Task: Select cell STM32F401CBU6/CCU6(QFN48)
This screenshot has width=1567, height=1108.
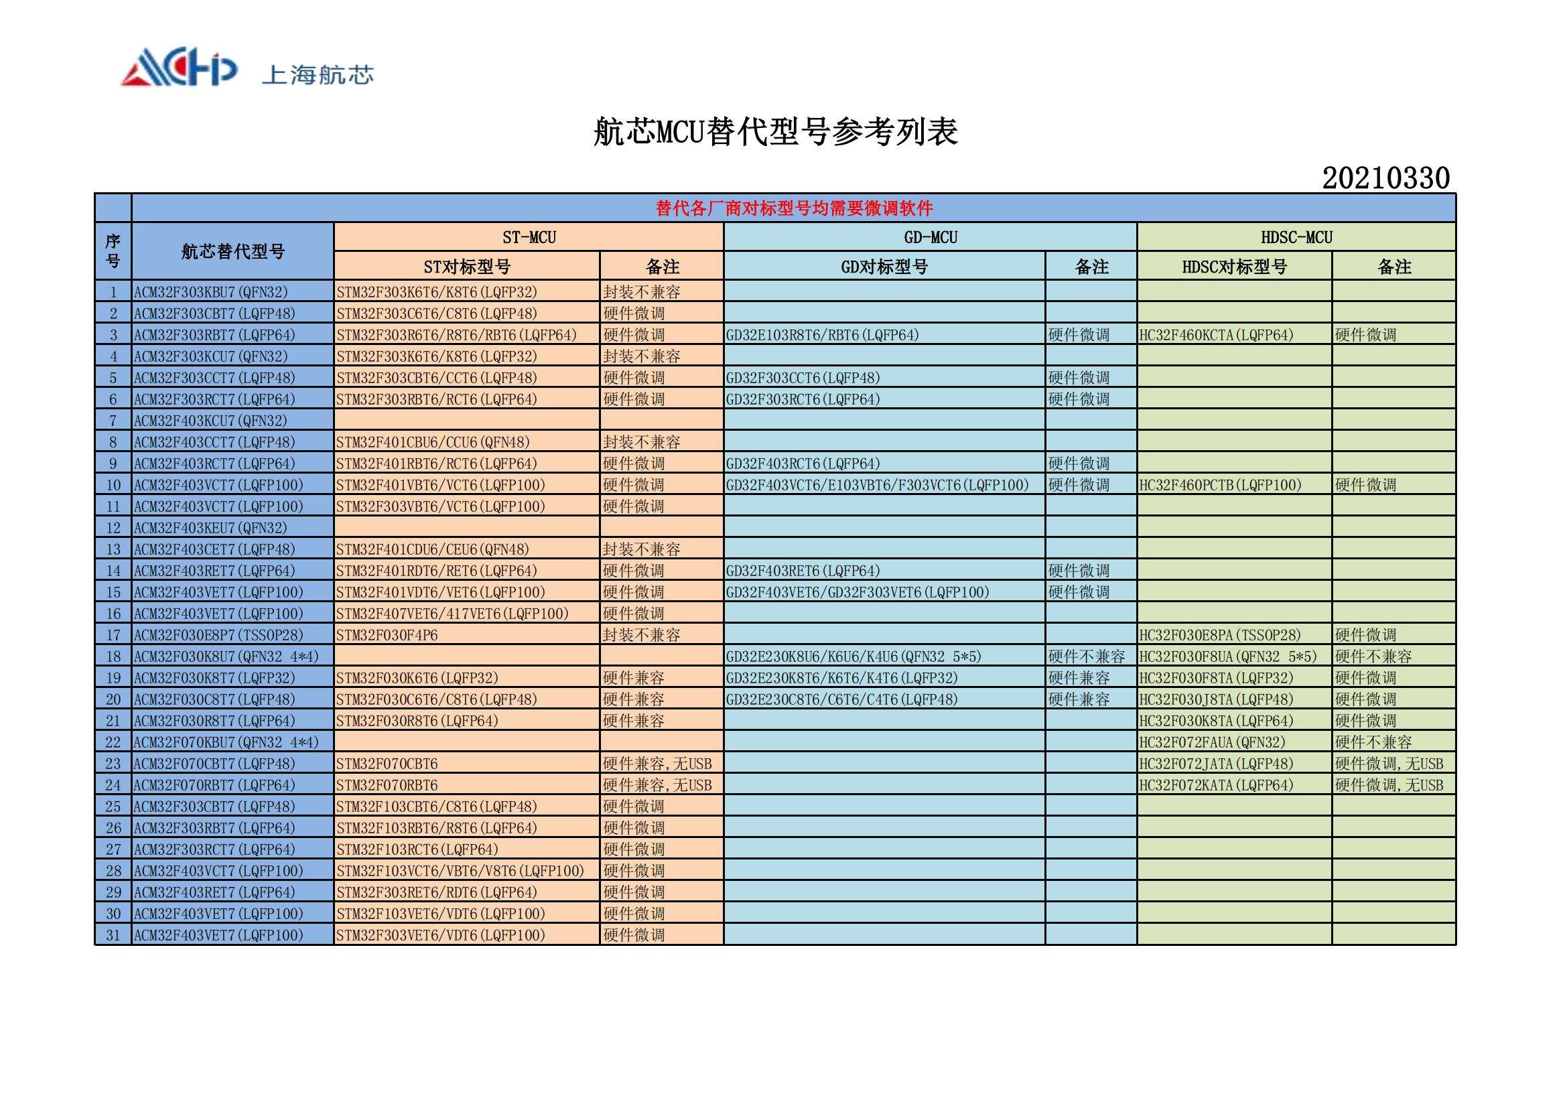Action: click(467, 442)
